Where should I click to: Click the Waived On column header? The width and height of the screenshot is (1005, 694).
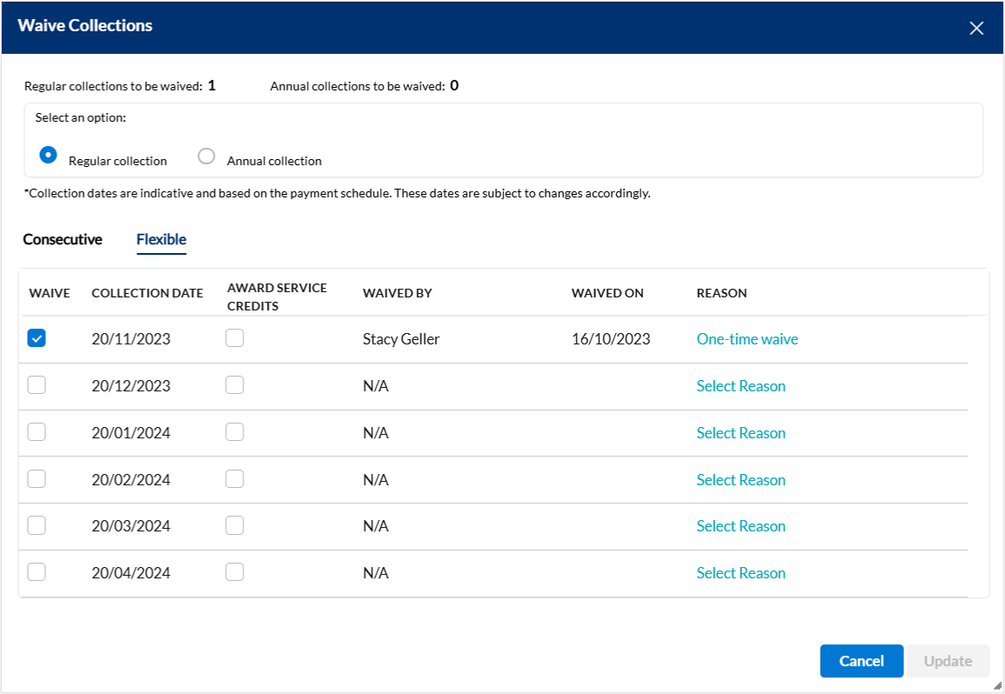tap(607, 293)
